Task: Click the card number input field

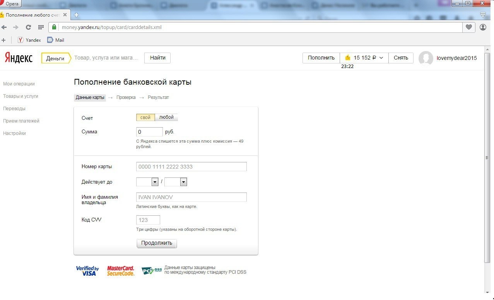Action: pos(191,167)
